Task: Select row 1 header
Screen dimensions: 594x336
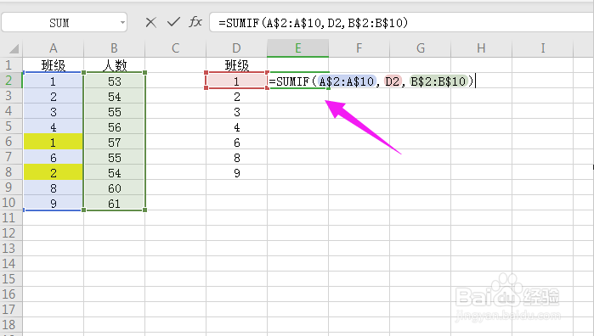Action: click(11, 65)
